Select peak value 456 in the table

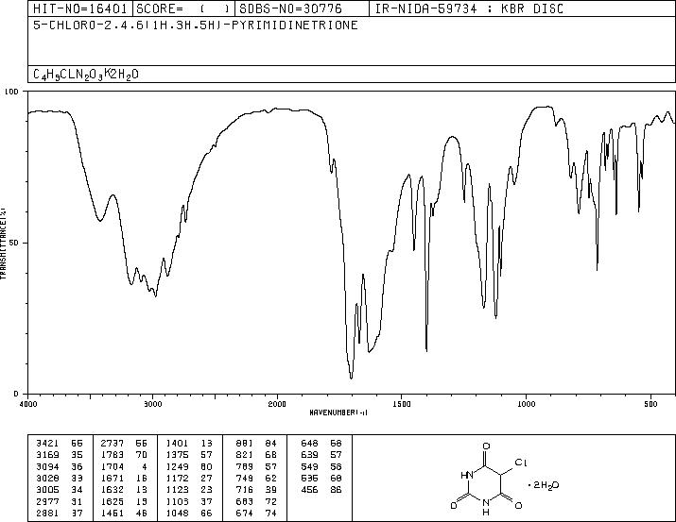[x=309, y=490]
